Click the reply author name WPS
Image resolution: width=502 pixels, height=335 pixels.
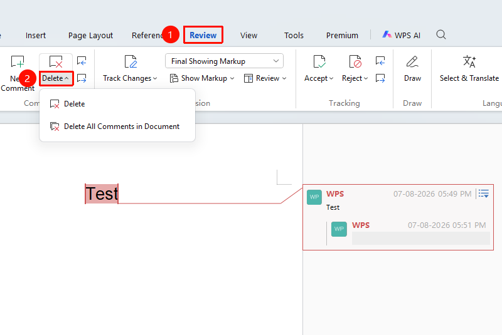coord(361,225)
